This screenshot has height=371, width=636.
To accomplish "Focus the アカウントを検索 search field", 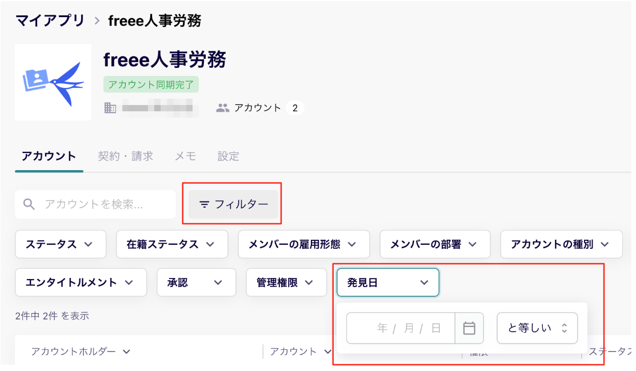I will [95, 204].
